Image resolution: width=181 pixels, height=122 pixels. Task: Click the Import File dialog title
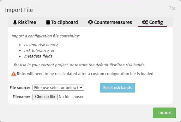19,10
